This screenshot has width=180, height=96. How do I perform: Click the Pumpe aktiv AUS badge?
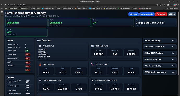[x=28, y=55]
